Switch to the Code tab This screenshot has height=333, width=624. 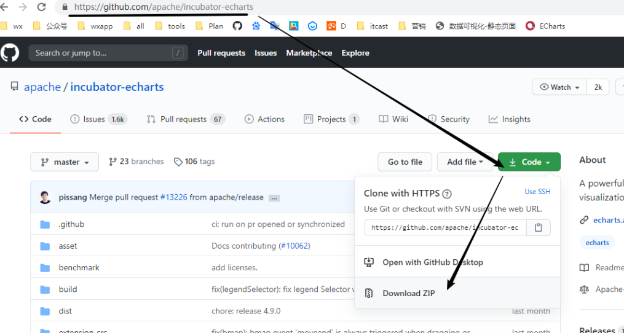(x=36, y=119)
